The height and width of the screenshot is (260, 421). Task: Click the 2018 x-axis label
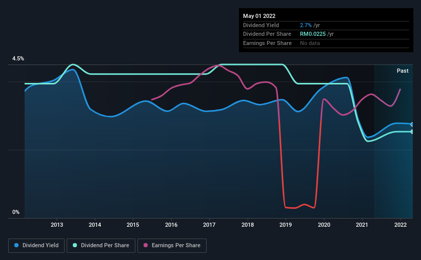point(248,225)
